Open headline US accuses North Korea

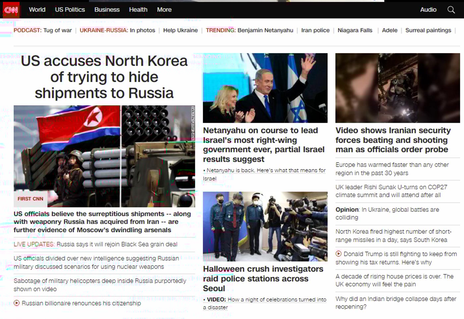pyautogui.click(x=104, y=77)
